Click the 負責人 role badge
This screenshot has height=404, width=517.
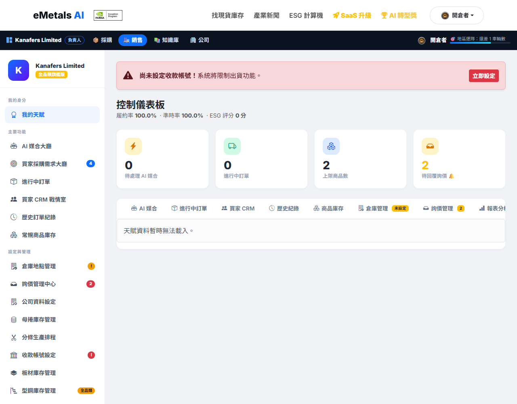[x=74, y=40]
